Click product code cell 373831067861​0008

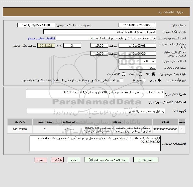165,129
